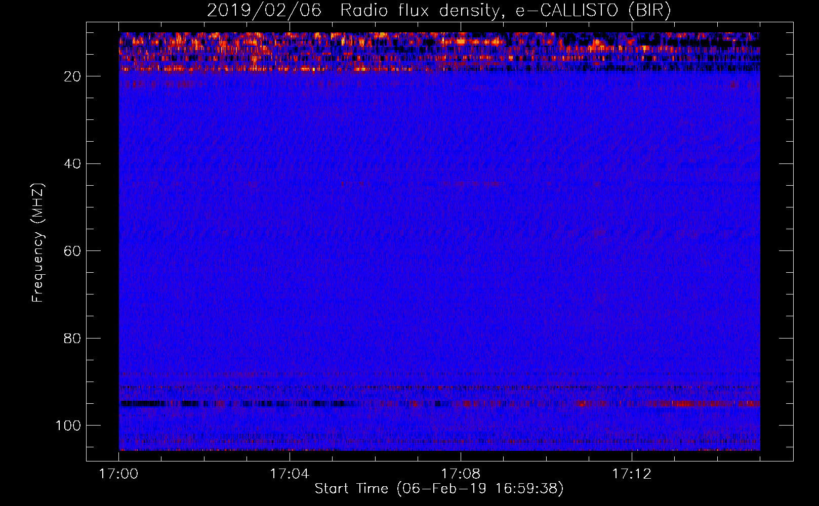The image size is (819, 506).
Task: Click the '100' frequency tick label
Action: pos(68,426)
